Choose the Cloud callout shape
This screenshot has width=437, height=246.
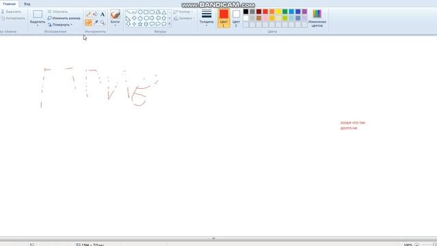point(164,24)
